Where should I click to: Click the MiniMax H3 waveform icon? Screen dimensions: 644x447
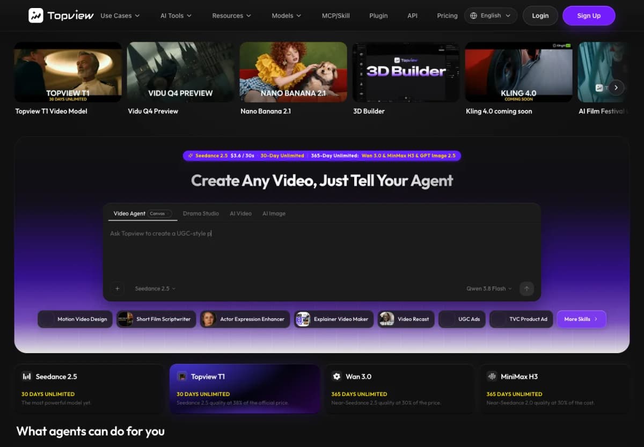click(x=492, y=377)
